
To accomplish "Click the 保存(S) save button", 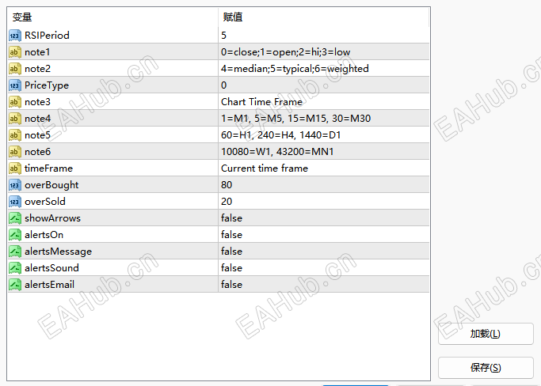I will [486, 367].
